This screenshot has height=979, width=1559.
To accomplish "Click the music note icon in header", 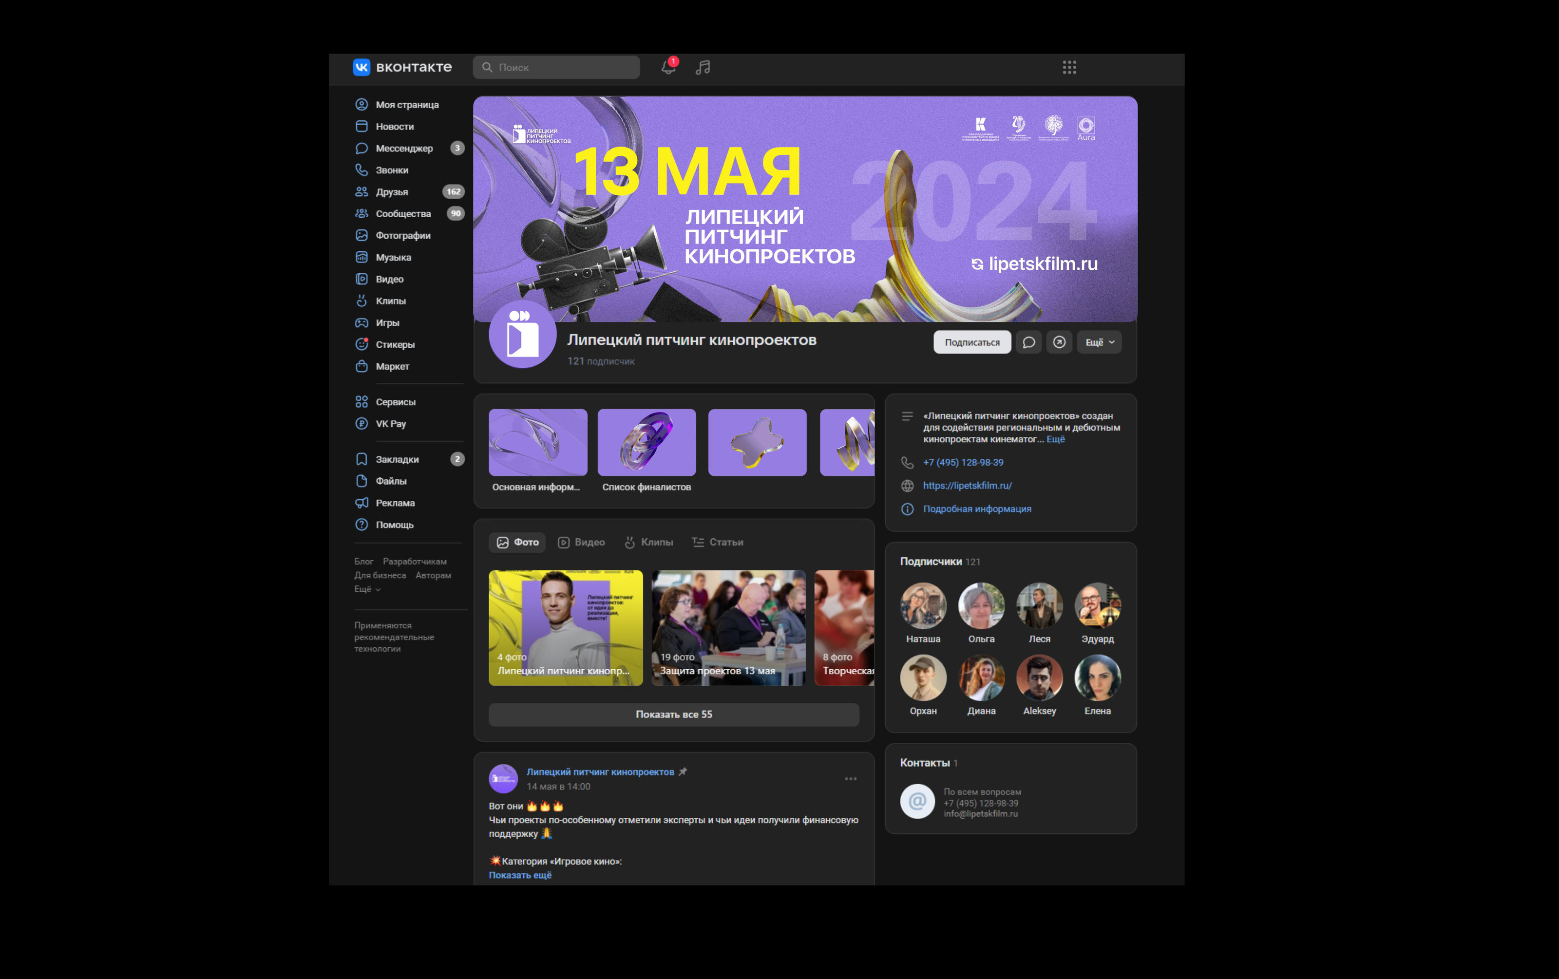I will [x=703, y=67].
